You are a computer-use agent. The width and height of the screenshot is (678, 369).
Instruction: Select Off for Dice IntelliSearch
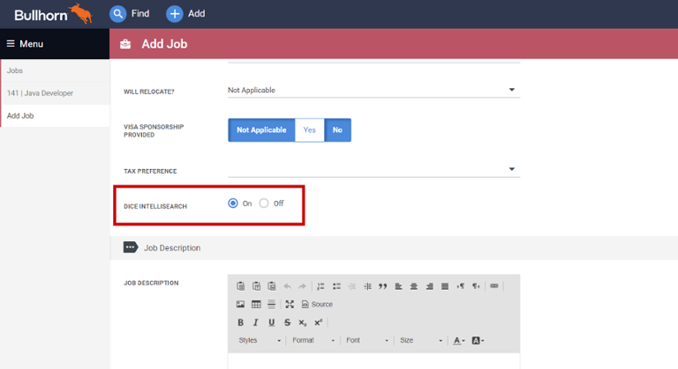tap(264, 203)
